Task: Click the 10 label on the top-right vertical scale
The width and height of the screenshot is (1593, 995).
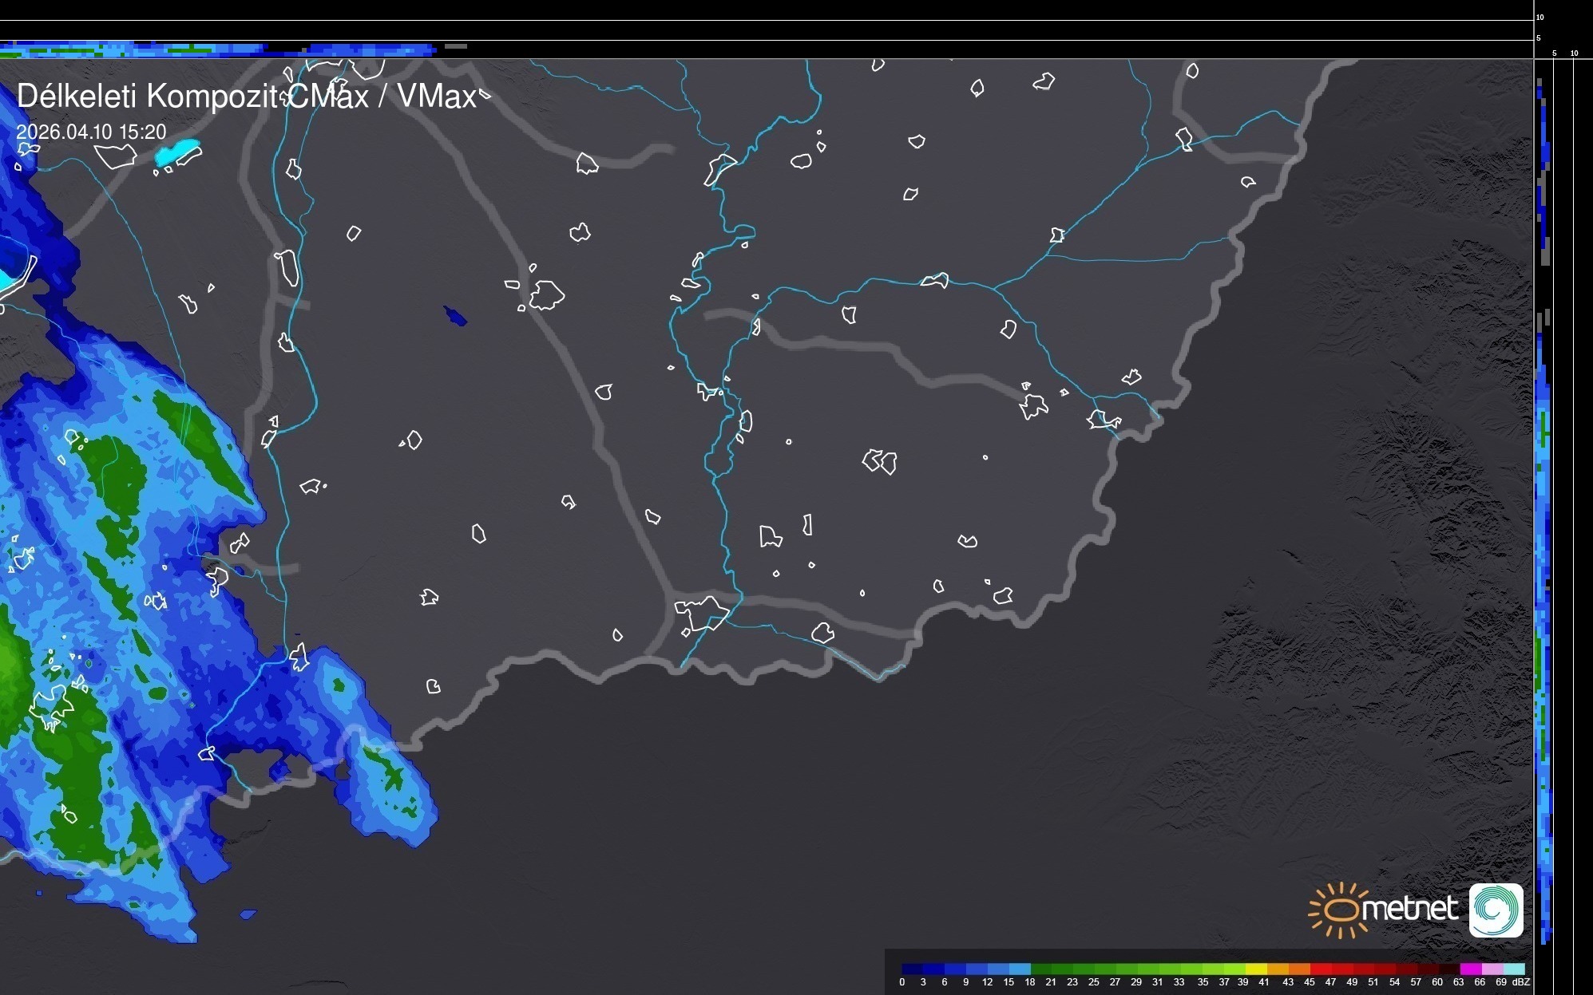Action: [1540, 17]
